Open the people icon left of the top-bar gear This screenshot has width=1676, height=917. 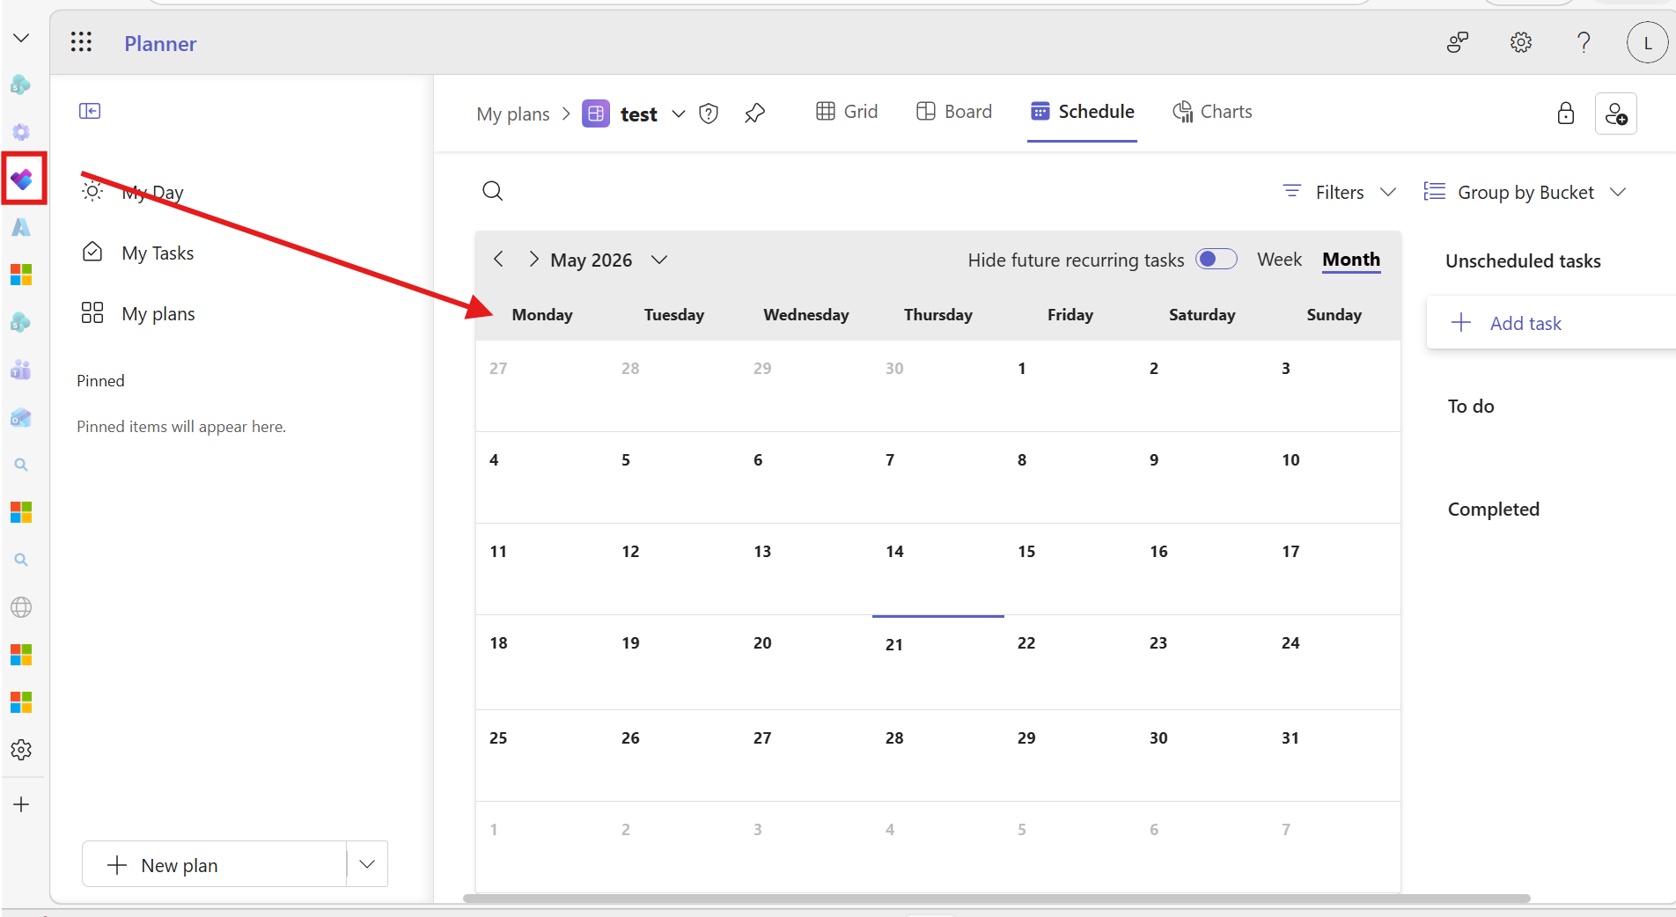coord(1458,42)
